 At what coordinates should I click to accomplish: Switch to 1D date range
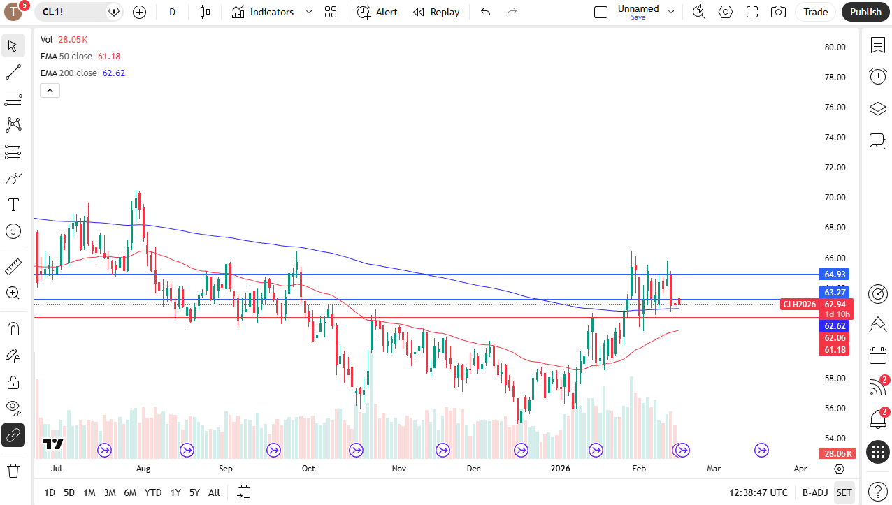tap(50, 492)
